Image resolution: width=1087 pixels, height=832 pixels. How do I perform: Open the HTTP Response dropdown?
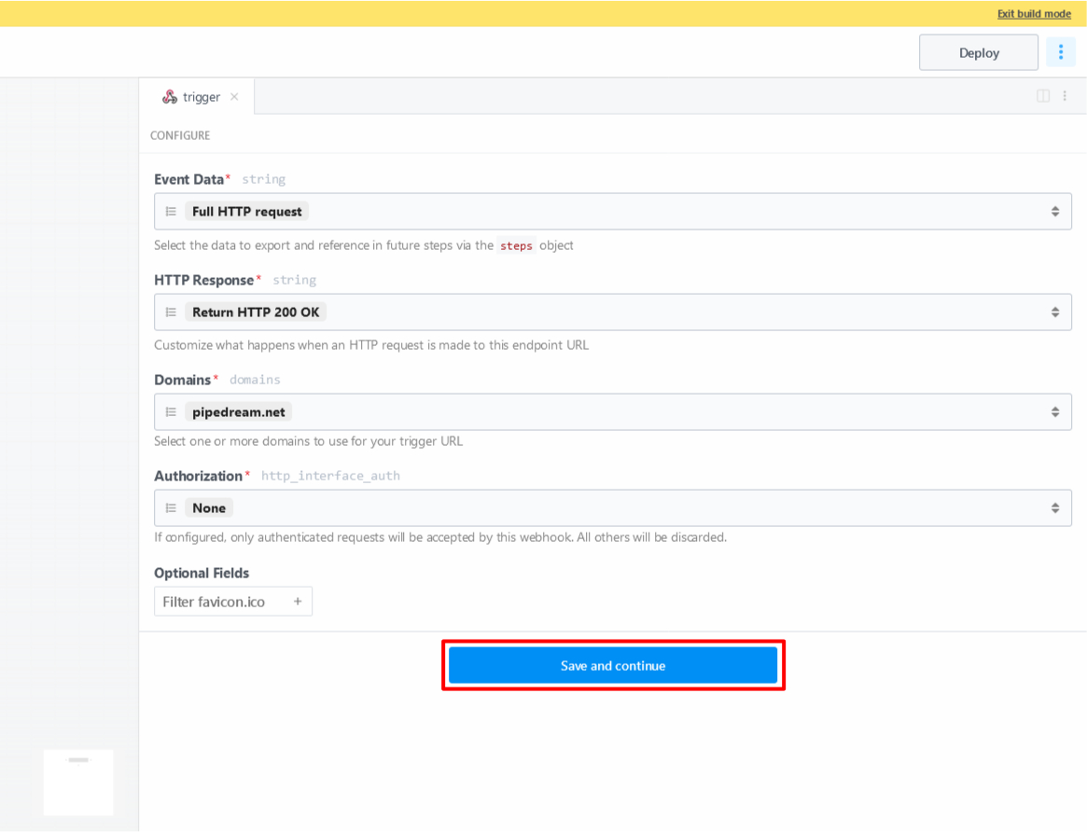[613, 312]
